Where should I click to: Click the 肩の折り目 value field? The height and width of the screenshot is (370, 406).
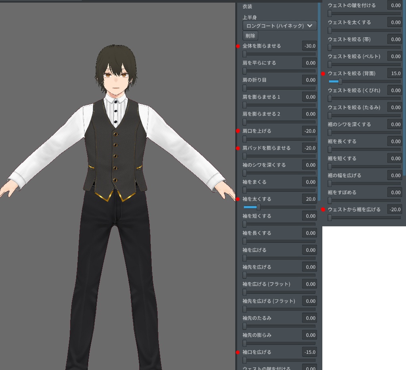point(309,80)
